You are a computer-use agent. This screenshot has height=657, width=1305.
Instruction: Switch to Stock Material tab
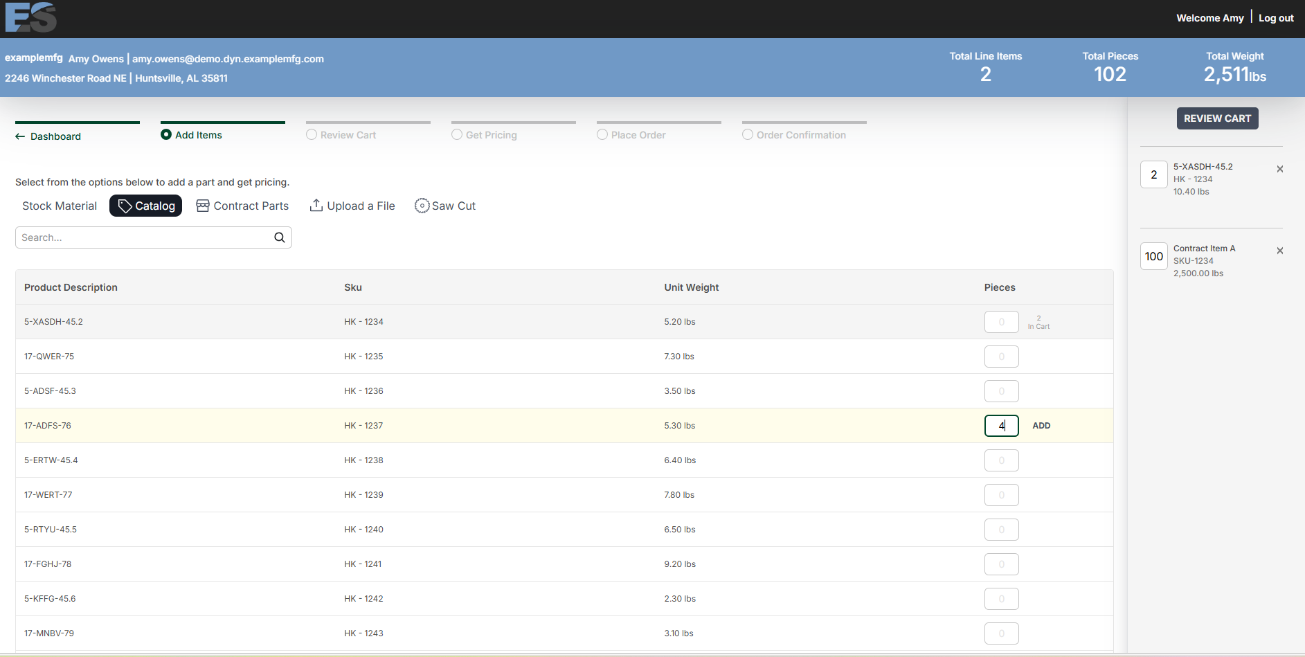(60, 206)
